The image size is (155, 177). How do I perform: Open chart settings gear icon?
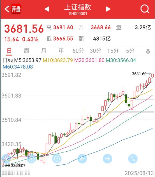click(148, 51)
